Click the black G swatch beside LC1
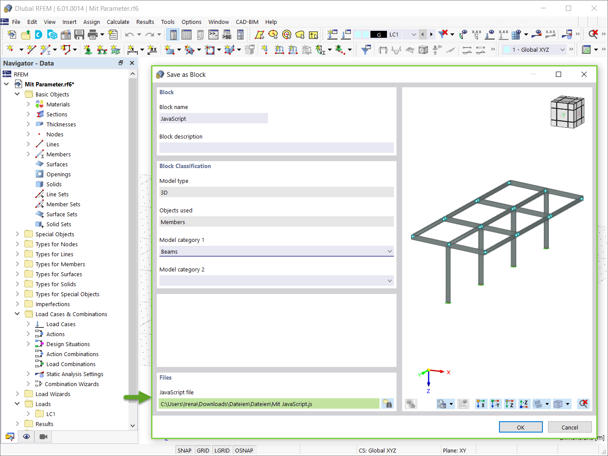 (379, 34)
